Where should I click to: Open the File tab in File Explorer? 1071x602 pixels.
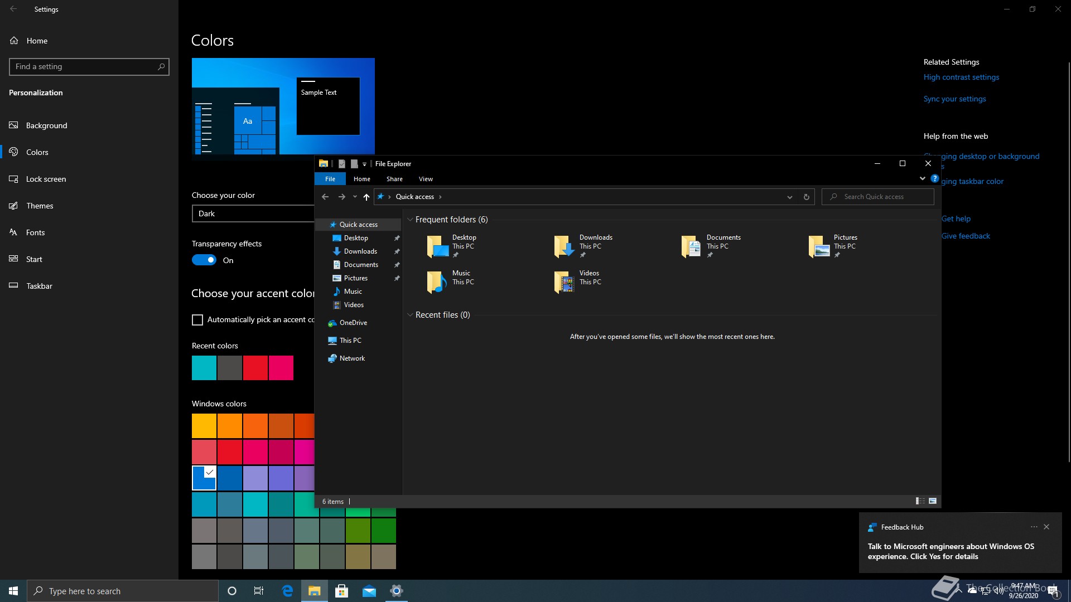pos(330,179)
